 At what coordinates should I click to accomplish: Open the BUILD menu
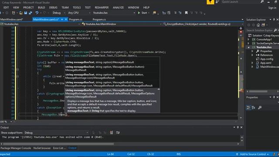pyautogui.click(x=41, y=7)
